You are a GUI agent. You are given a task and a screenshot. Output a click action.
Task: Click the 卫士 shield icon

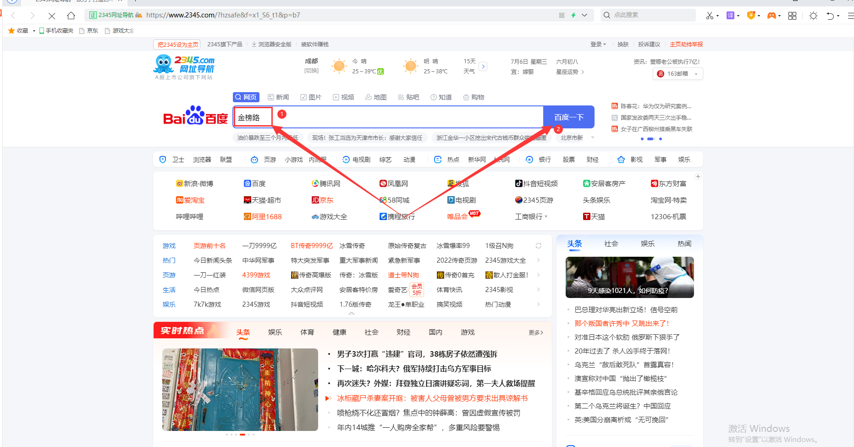pyautogui.click(x=163, y=160)
